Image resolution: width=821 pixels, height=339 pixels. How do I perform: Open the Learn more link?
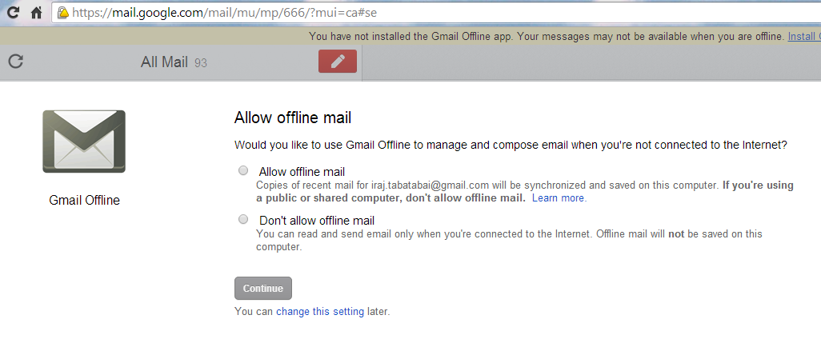click(x=559, y=198)
